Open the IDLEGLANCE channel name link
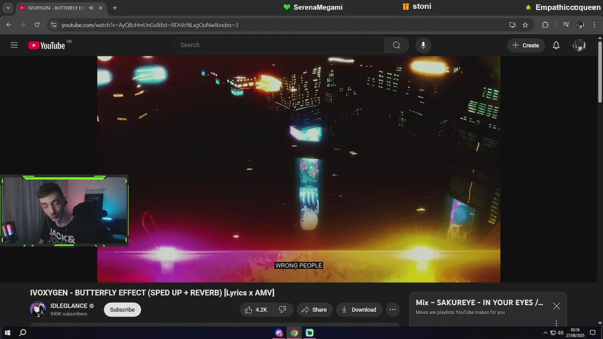Viewport: 603px width, 339px height. tap(69, 306)
